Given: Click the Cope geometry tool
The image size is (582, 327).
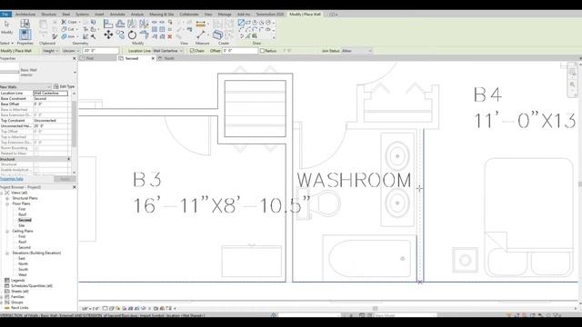Looking at the screenshot, I should click(x=70, y=22).
